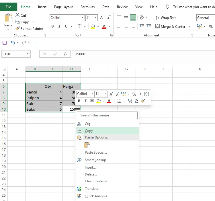The image size is (215, 201).
Task: Toggle Wrap Text
Action: pyautogui.click(x=166, y=18)
